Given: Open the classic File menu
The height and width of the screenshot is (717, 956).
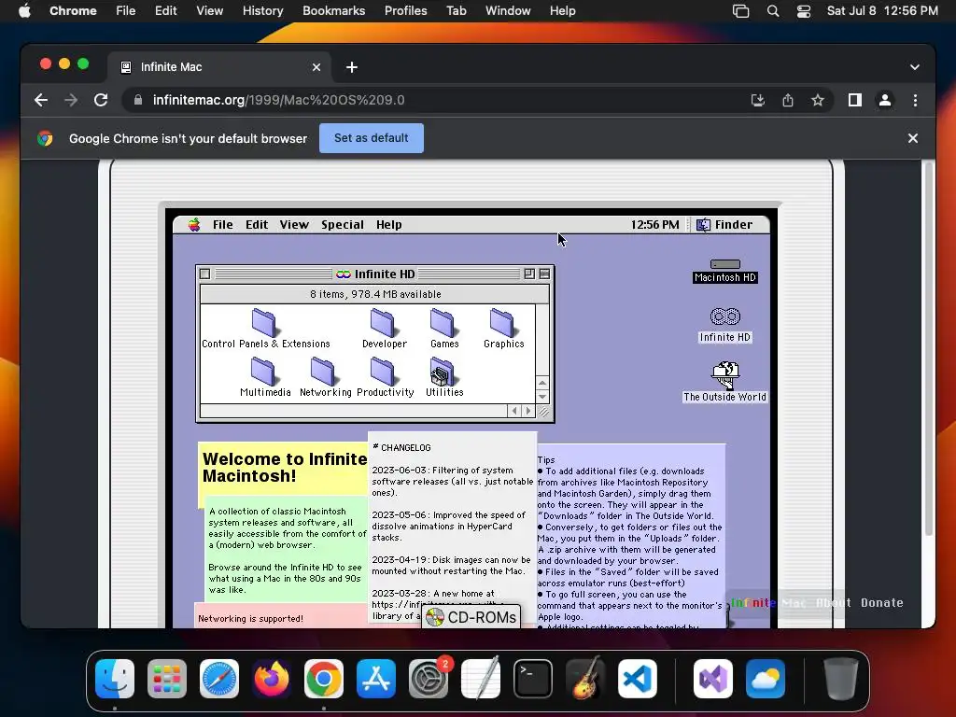Looking at the screenshot, I should (222, 224).
